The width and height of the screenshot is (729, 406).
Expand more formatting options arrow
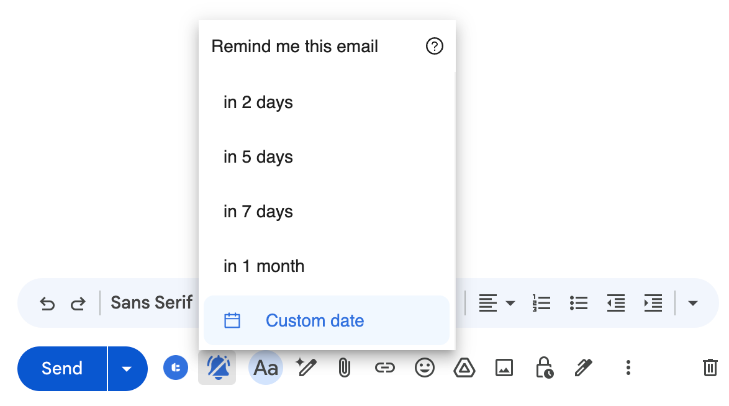[x=692, y=303]
